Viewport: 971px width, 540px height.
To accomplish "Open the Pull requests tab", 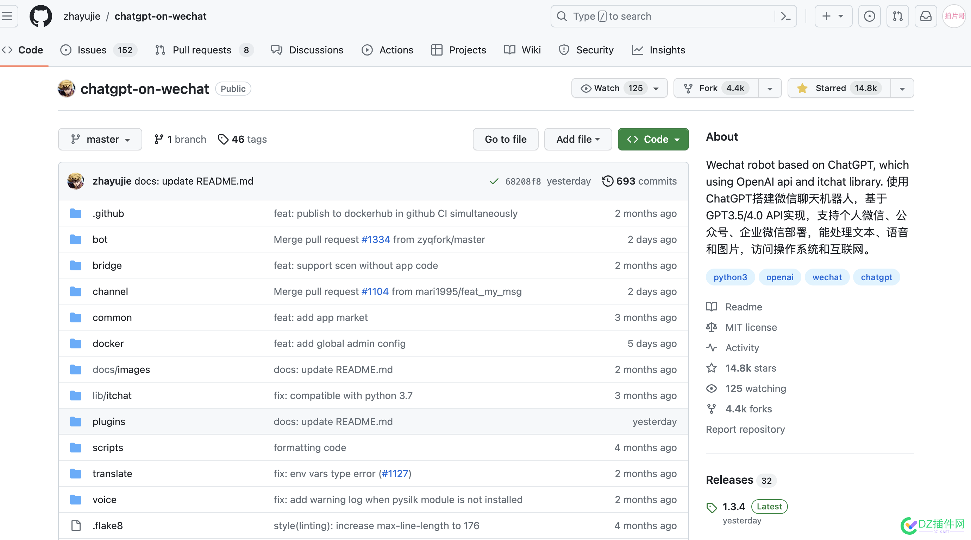I will click(204, 50).
